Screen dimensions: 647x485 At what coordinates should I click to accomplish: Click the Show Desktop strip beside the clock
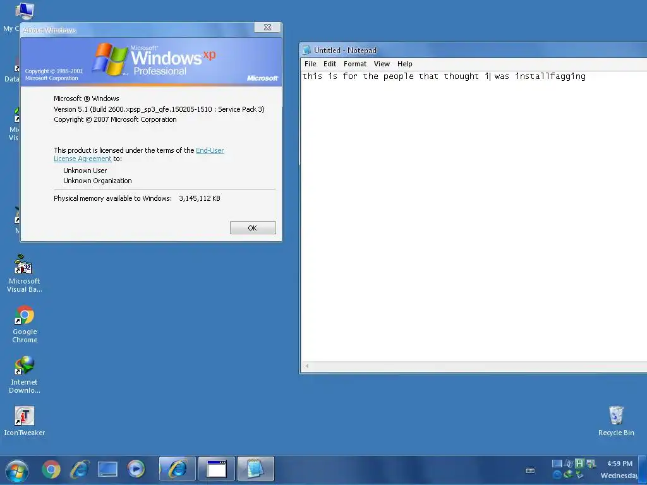(x=643, y=469)
